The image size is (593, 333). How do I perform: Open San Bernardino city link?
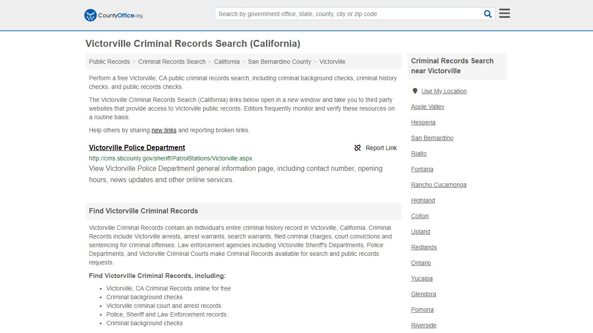(x=432, y=138)
